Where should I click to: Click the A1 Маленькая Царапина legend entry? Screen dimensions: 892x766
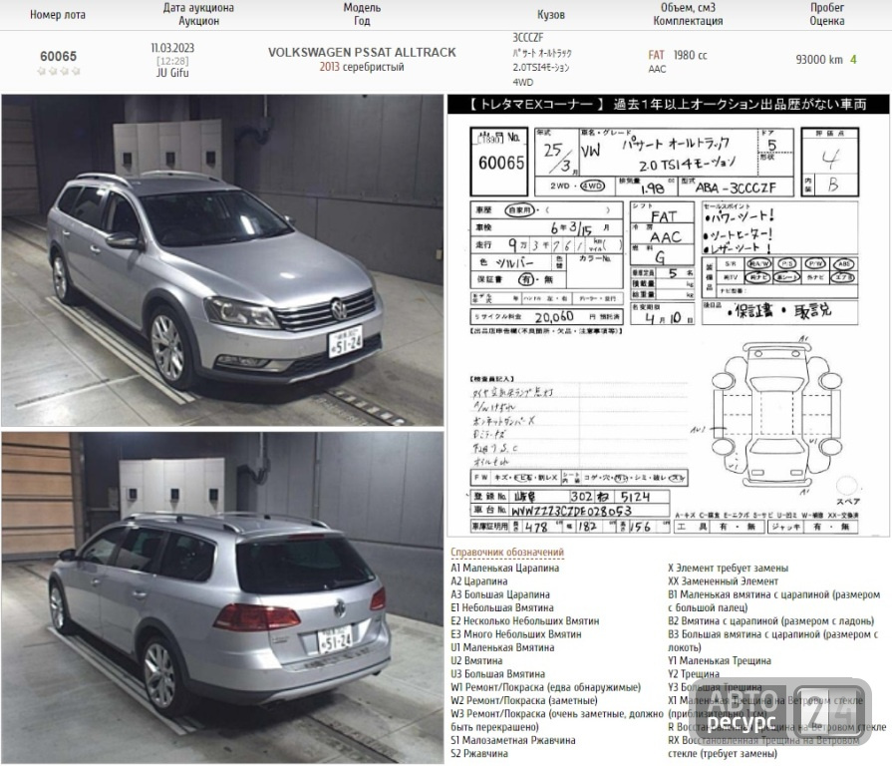pyautogui.click(x=504, y=568)
